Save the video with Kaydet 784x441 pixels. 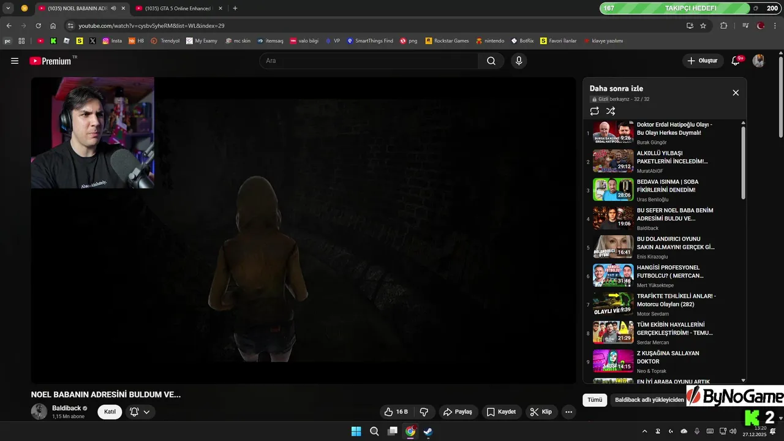[501, 412]
